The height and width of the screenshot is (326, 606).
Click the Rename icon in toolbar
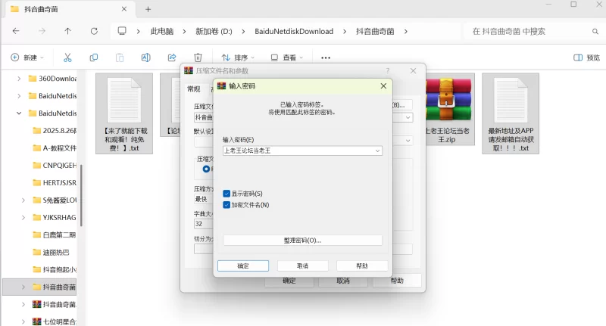pyautogui.click(x=145, y=57)
